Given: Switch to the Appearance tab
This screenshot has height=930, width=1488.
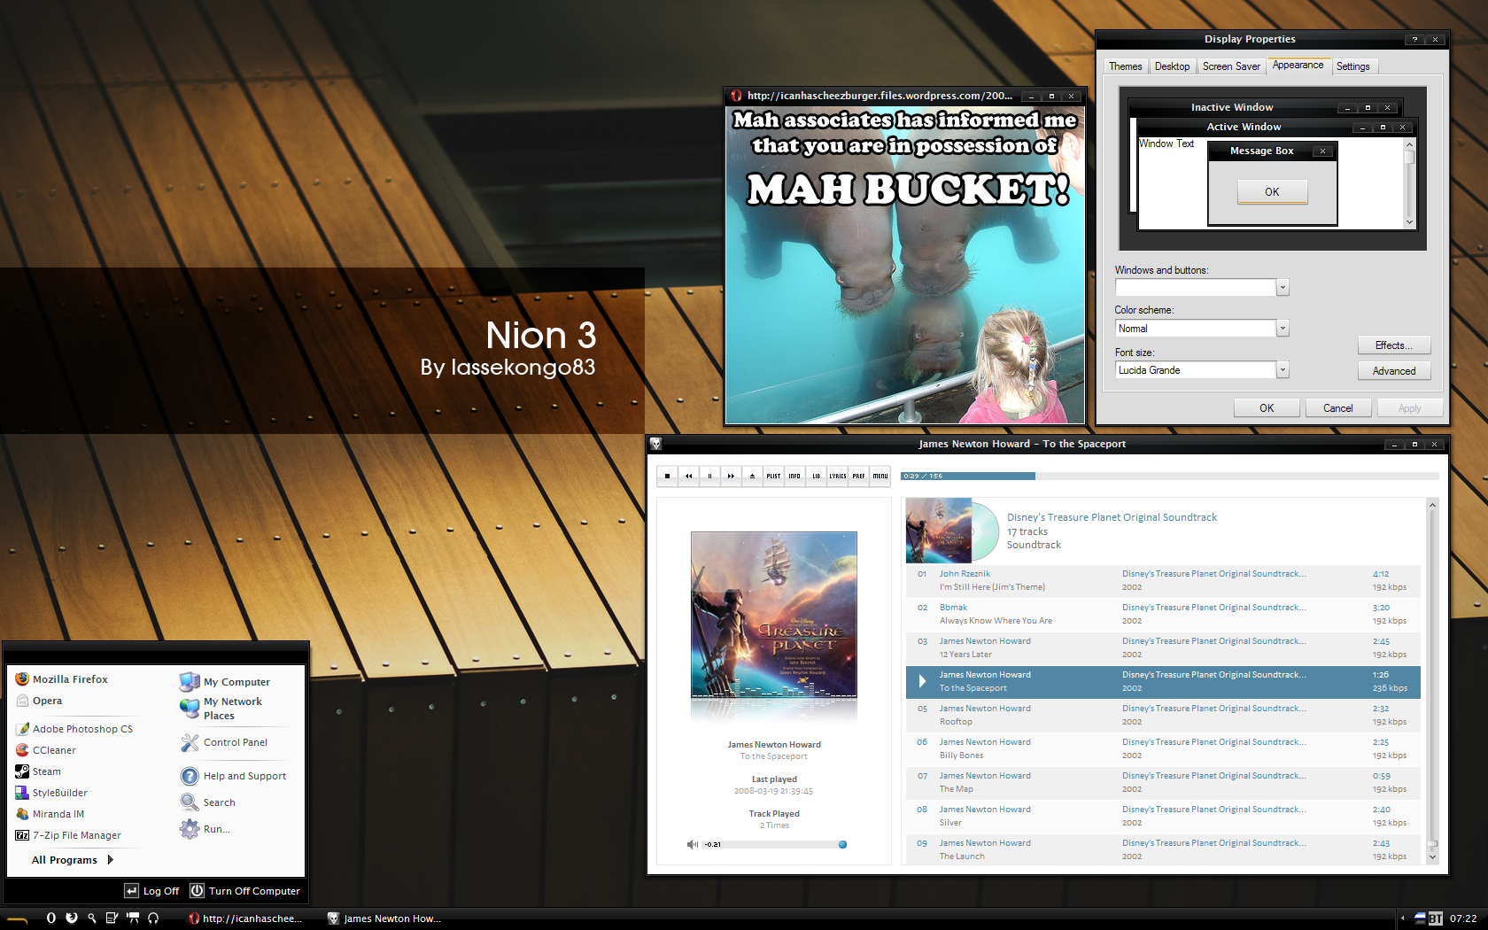Looking at the screenshot, I should (1298, 65).
